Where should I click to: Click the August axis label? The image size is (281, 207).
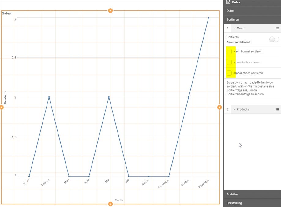(x=145, y=182)
